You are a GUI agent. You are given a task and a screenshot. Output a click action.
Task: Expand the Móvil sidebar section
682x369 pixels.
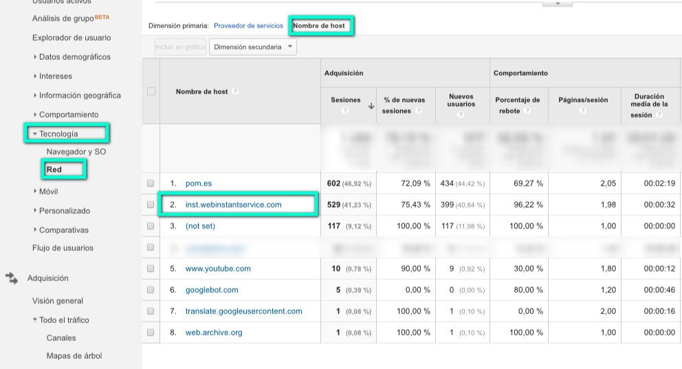point(45,191)
